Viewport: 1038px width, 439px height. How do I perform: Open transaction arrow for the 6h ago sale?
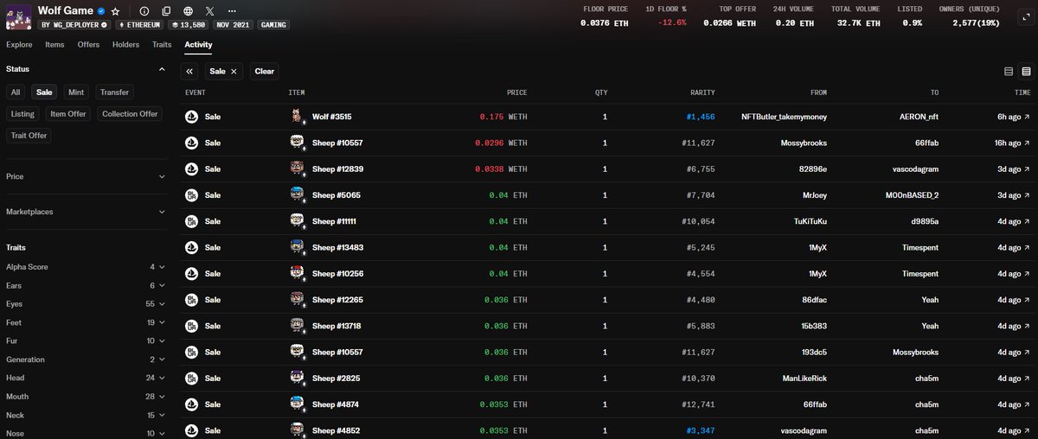[x=1028, y=117]
